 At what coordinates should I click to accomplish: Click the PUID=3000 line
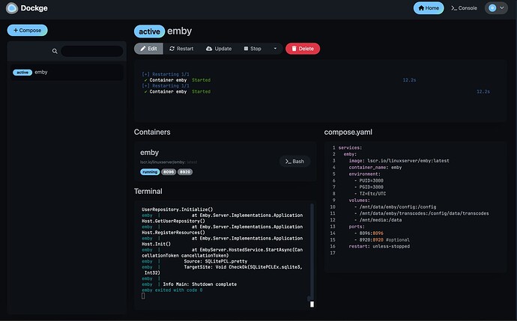click(x=369, y=180)
